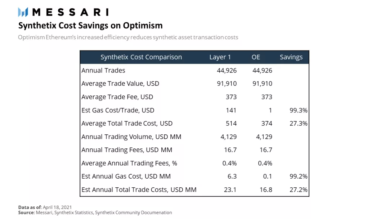Image resolution: width=389 pixels, height=219 pixels.
Task: Click the 'Savings' column header
Action: pyautogui.click(x=291, y=57)
